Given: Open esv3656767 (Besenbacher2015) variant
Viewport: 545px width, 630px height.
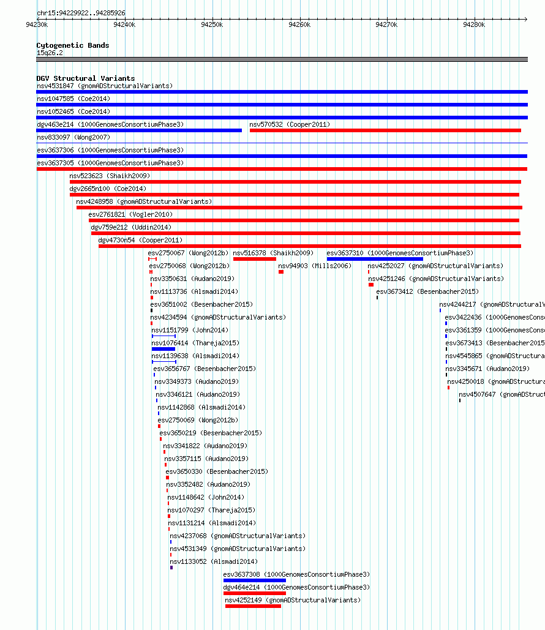Looking at the screenshot, I should (205, 369).
